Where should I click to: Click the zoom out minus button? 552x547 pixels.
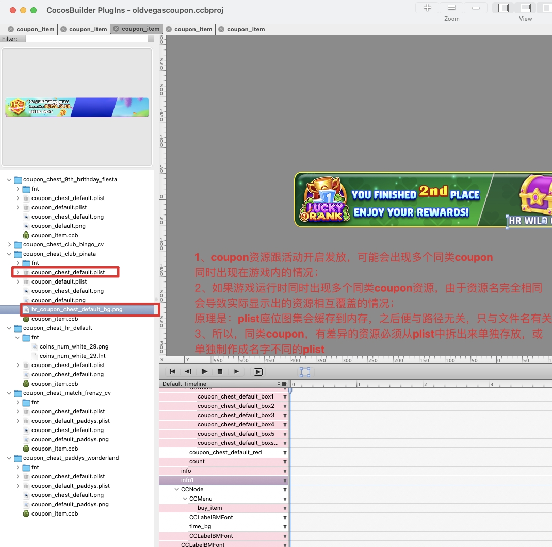coord(475,8)
